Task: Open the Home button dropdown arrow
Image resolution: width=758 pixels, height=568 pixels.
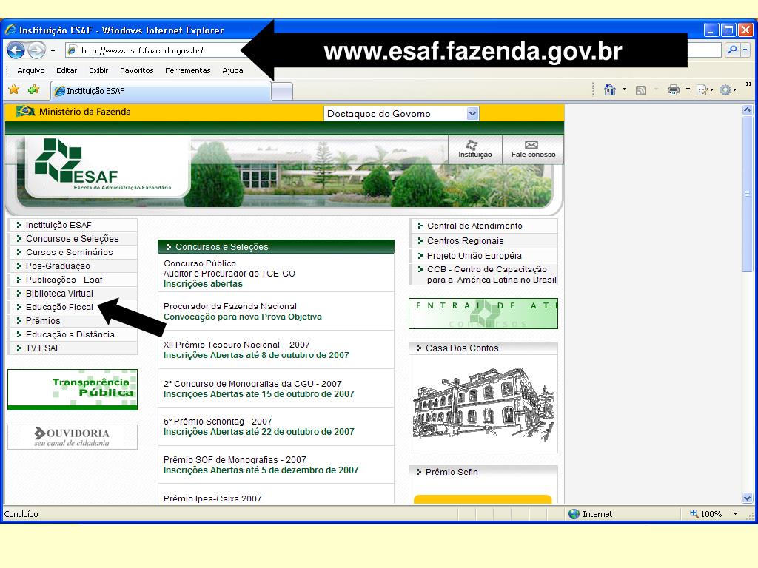Action: point(624,89)
